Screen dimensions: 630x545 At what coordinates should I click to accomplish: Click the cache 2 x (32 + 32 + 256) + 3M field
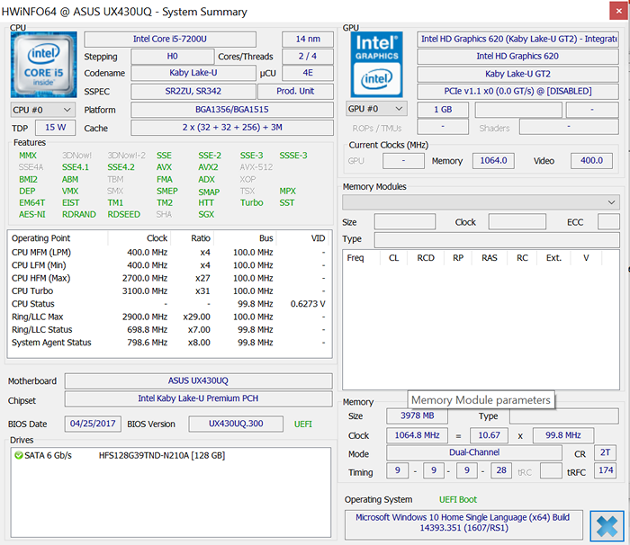pos(232,128)
